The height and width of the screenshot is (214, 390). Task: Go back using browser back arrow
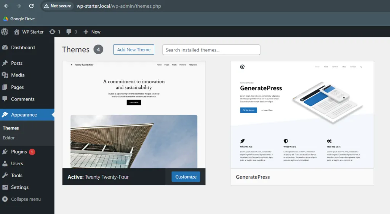click(x=6, y=6)
